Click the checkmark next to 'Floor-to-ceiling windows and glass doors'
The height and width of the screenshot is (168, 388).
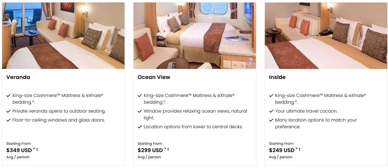9,120
